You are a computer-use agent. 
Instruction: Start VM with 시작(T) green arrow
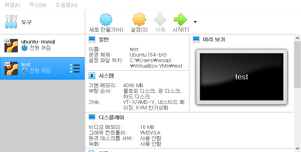180,19
